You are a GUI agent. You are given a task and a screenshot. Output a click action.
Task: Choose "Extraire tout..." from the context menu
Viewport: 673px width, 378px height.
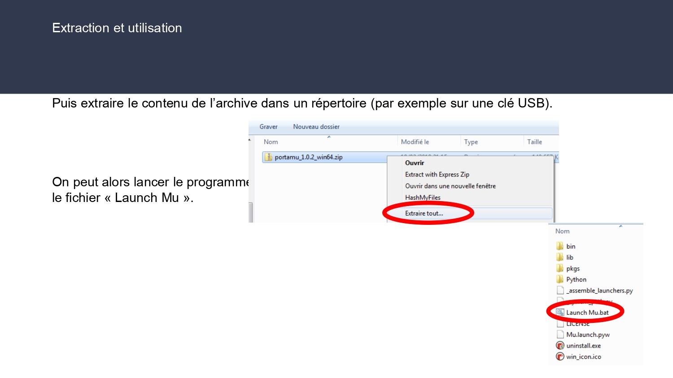tap(424, 214)
